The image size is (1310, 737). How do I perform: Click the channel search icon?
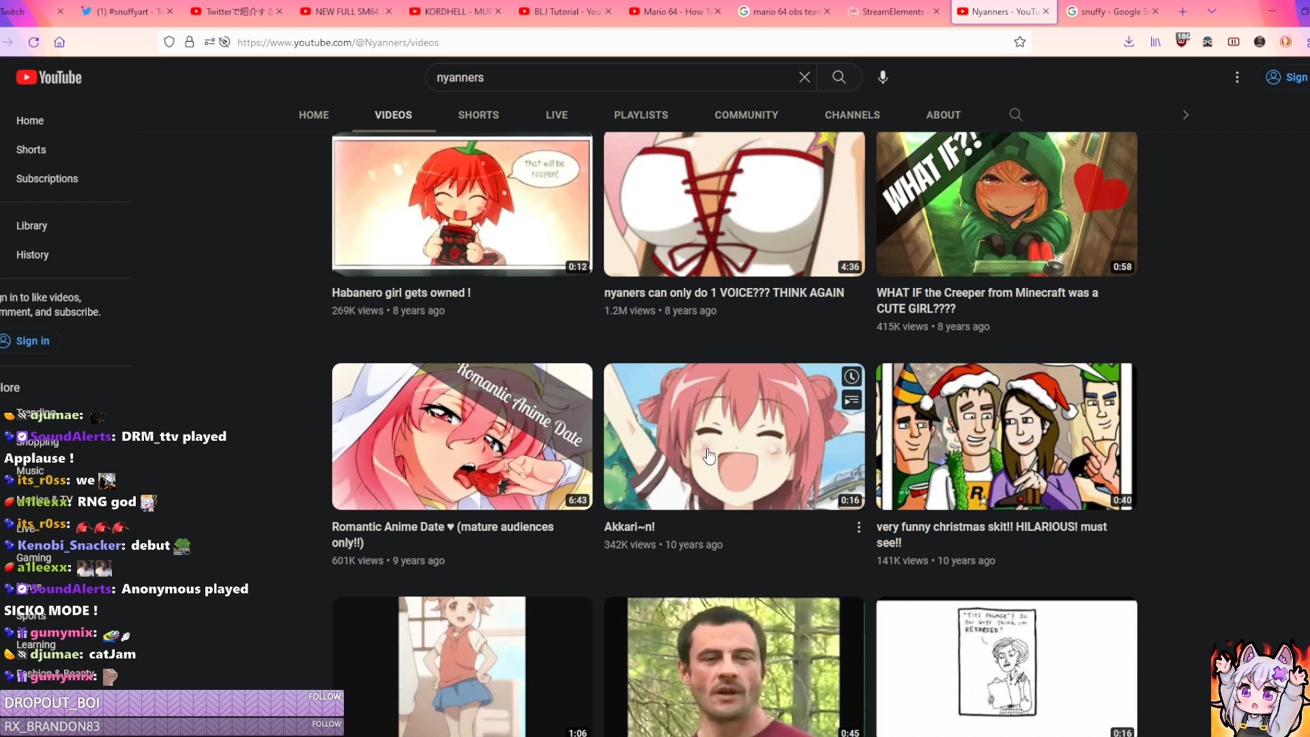point(1016,115)
